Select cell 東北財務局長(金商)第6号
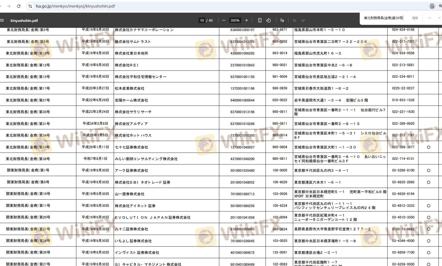The height and width of the screenshot is (266, 442). [x=28, y=42]
